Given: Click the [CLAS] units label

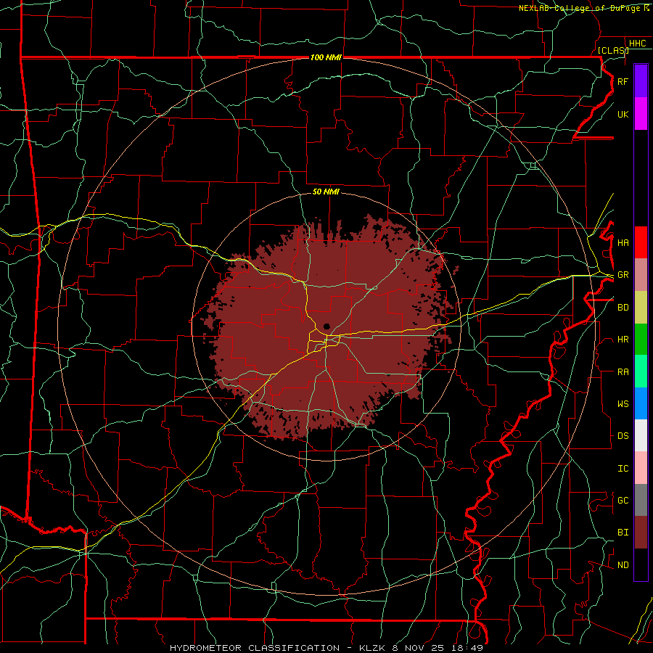Looking at the screenshot, I should point(613,50).
